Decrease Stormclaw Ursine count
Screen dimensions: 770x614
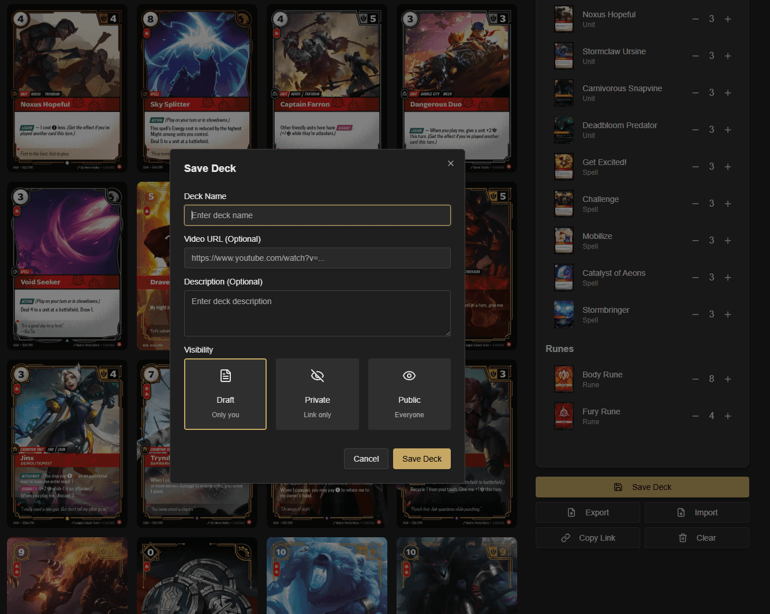click(696, 56)
